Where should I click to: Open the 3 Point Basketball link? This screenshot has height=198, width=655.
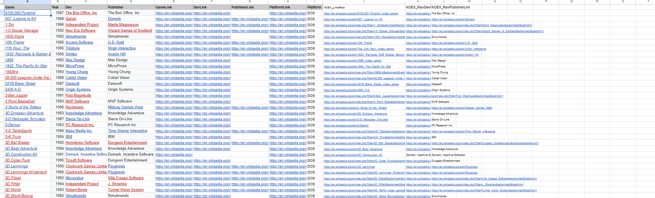point(20,101)
